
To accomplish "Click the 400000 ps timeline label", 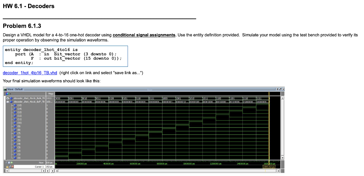I will pyautogui.click(x=108, y=164).
